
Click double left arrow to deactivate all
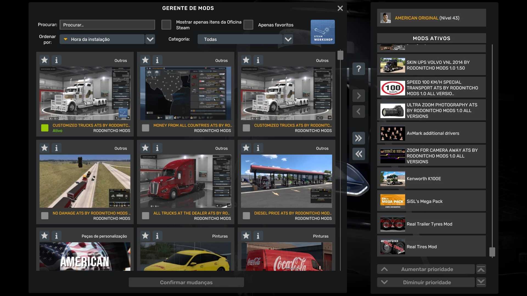(358, 154)
